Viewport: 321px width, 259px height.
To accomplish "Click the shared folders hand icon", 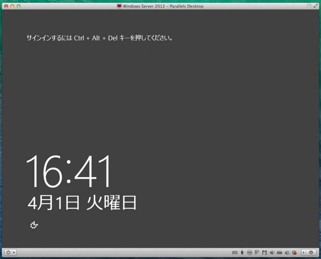I will point(287,253).
